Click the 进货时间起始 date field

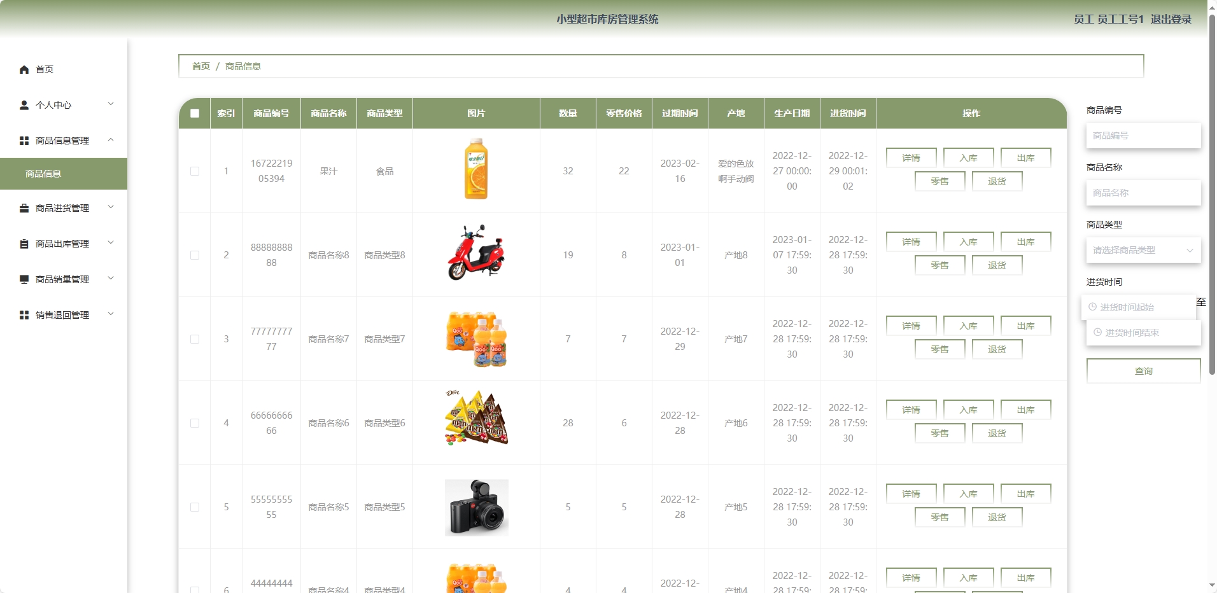pos(1139,307)
